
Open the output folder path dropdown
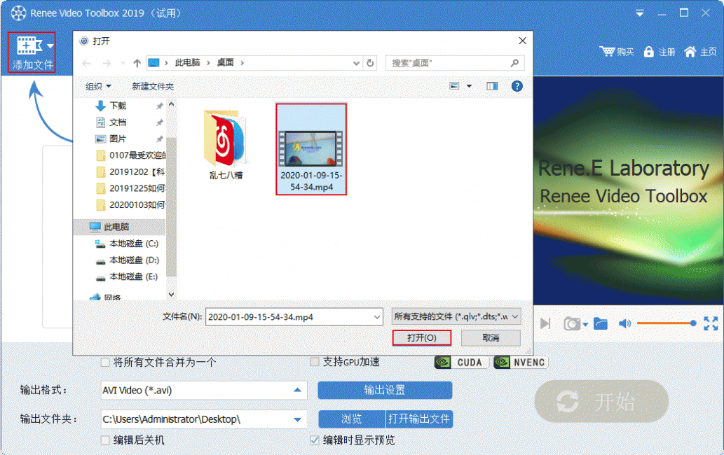point(297,419)
